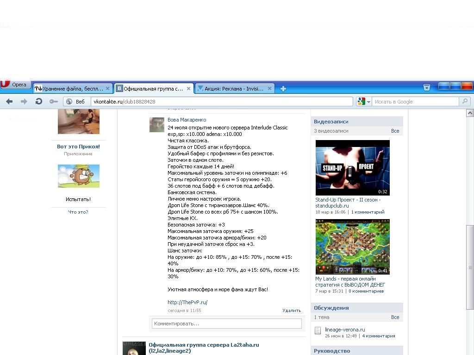Screen dimensions: 474x355
Task: Click the globe Веб site badge
Action: (x=77, y=102)
